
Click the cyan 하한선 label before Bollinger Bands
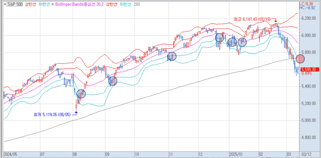tap(44, 4)
